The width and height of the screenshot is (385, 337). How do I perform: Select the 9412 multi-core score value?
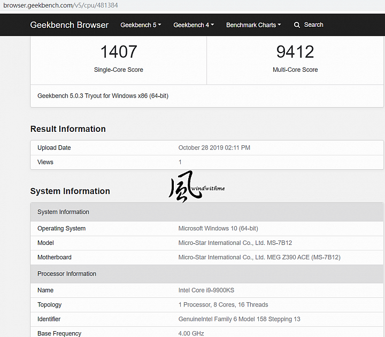pyautogui.click(x=295, y=51)
